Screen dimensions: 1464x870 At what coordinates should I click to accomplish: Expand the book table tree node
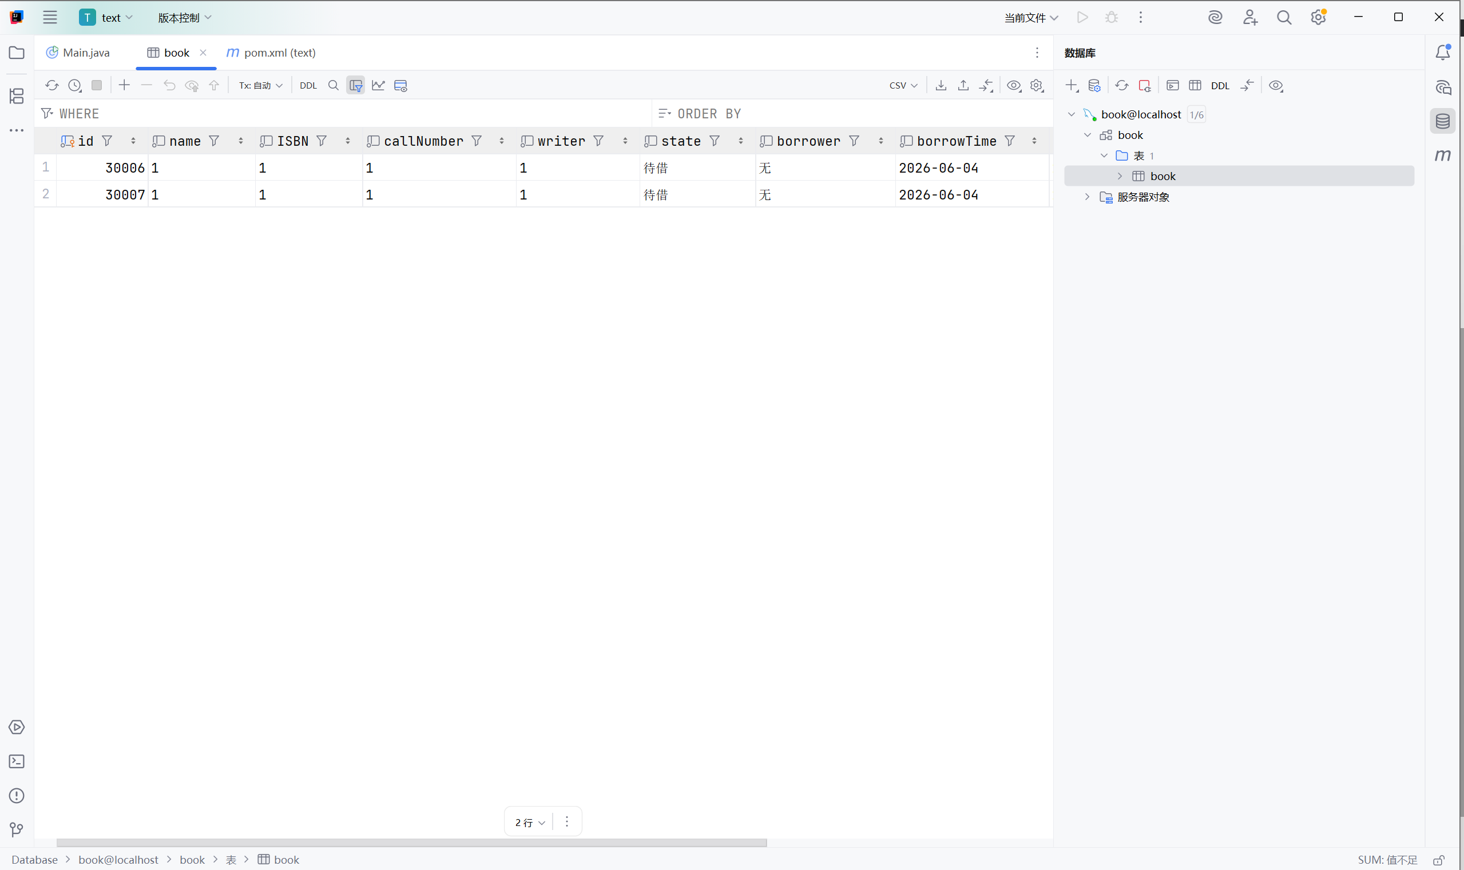point(1120,176)
